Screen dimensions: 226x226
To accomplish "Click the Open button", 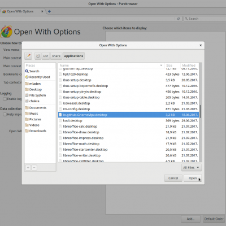I will (x=193, y=178).
